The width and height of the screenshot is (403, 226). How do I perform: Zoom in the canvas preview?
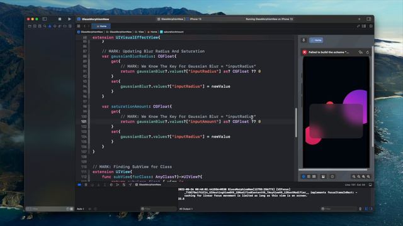point(368,176)
